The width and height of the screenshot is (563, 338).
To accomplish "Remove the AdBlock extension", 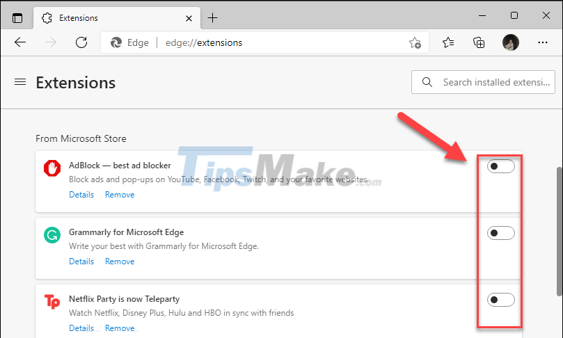I will point(120,195).
